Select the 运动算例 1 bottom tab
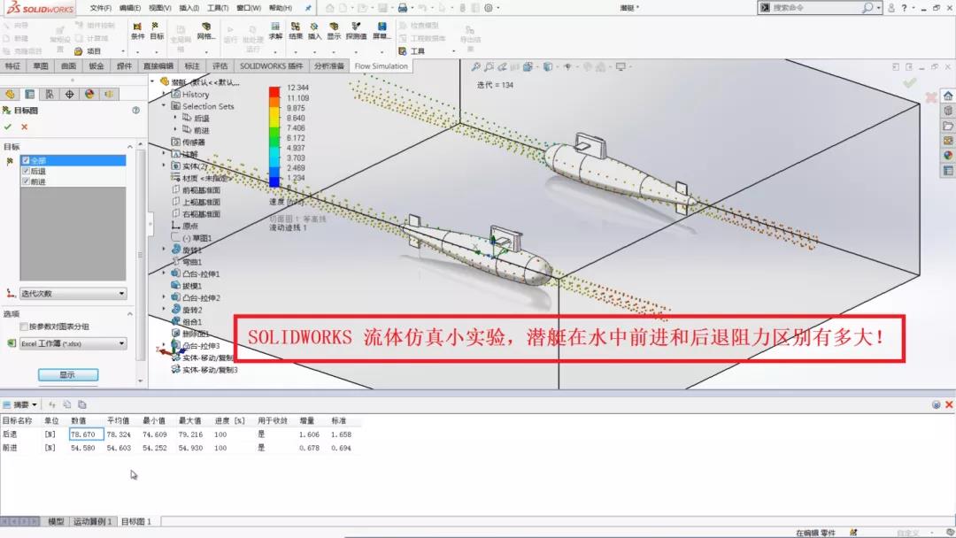This screenshot has width=956, height=538. click(x=92, y=522)
